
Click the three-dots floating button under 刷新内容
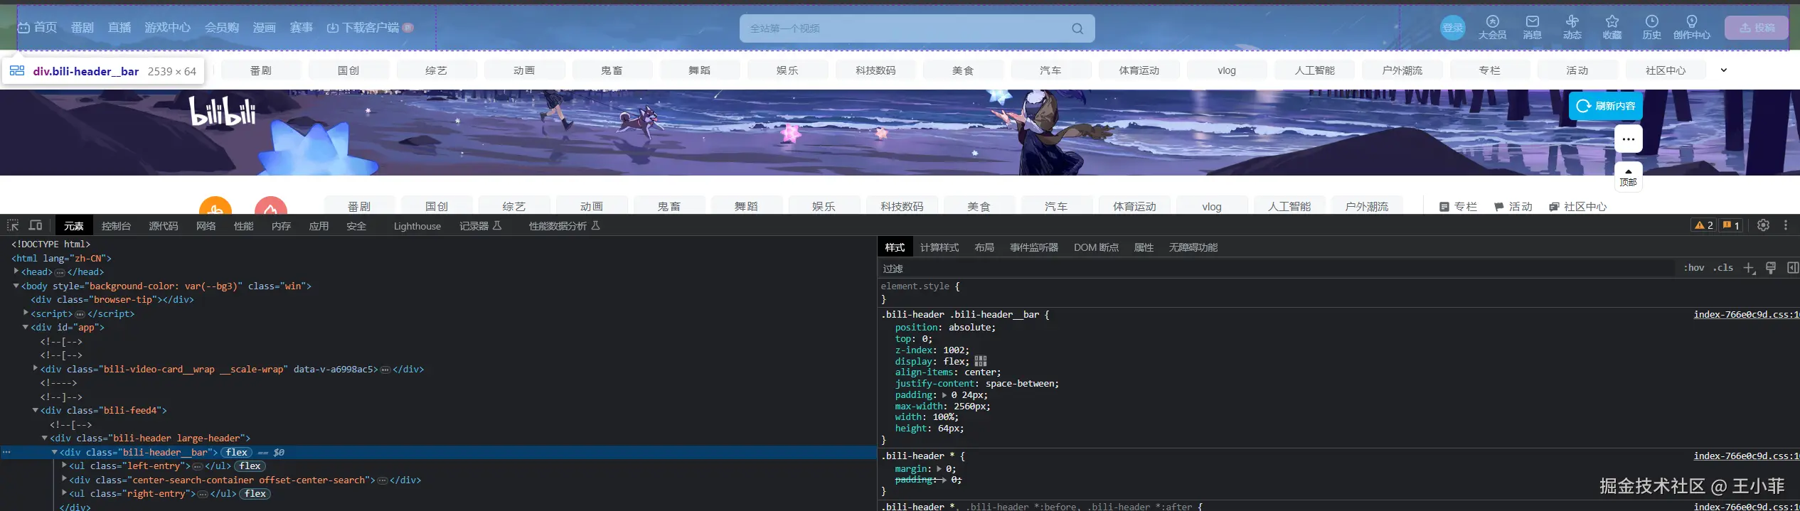click(x=1629, y=139)
